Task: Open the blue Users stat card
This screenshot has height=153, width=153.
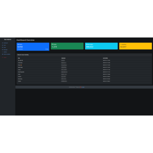Action: pyautogui.click(x=33, y=47)
